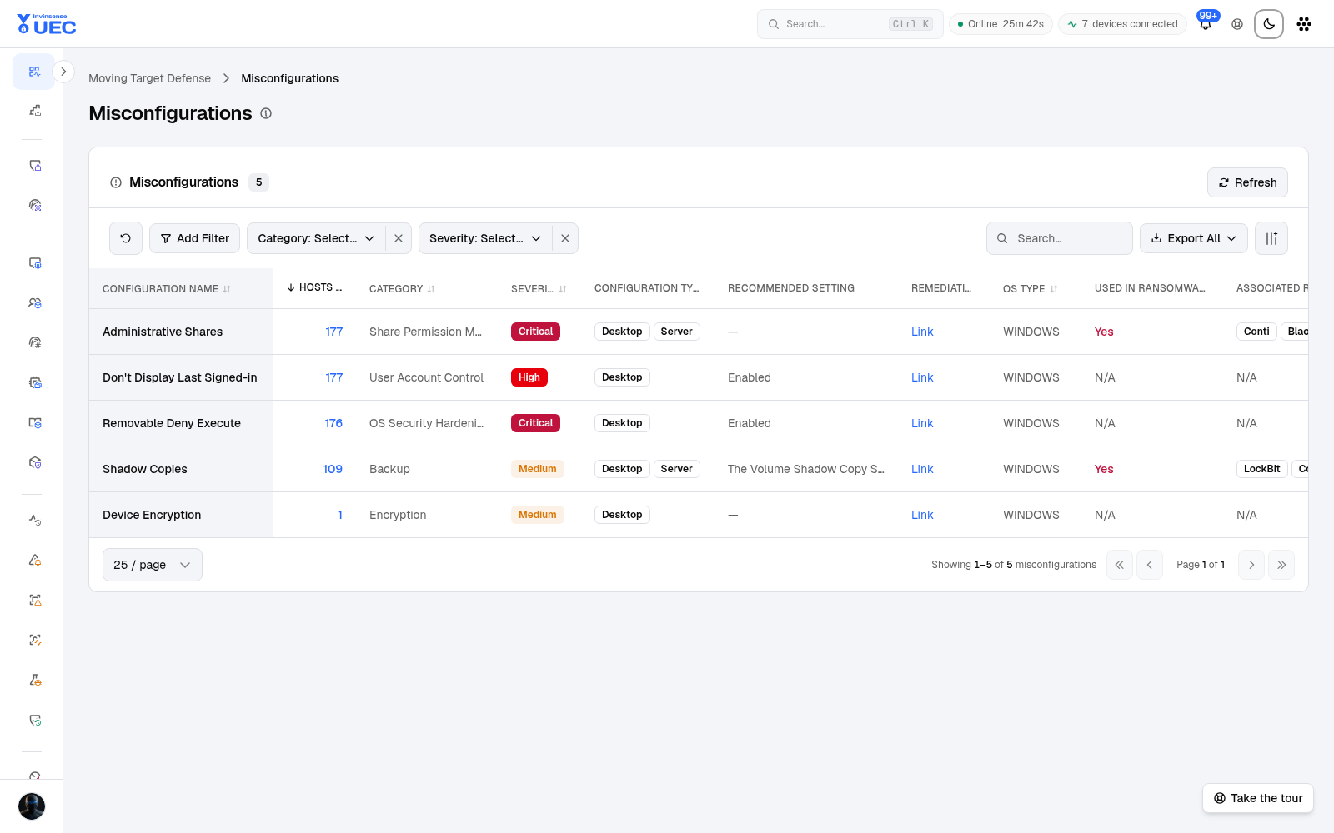Open the apps grid menu icon
This screenshot has height=833, width=1334.
click(1304, 24)
